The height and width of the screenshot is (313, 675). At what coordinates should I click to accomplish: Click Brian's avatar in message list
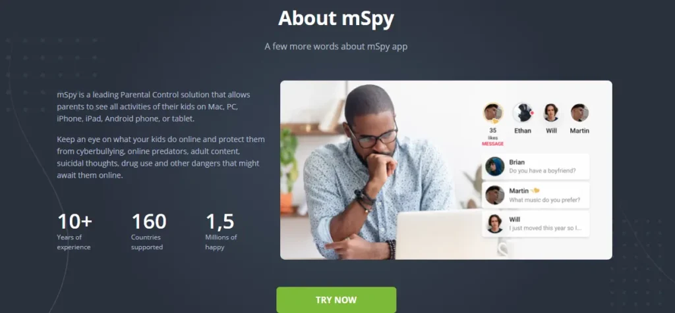pos(494,166)
